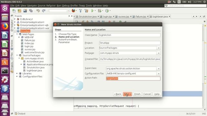Click the NetBeans cube icon in dock
The width and height of the screenshot is (207, 116).
tap(5, 89)
